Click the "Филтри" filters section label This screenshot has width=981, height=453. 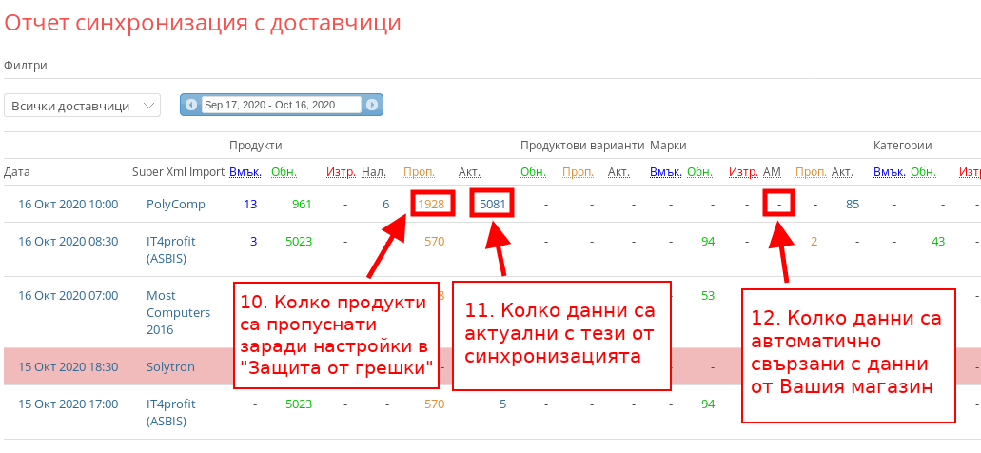point(26,66)
